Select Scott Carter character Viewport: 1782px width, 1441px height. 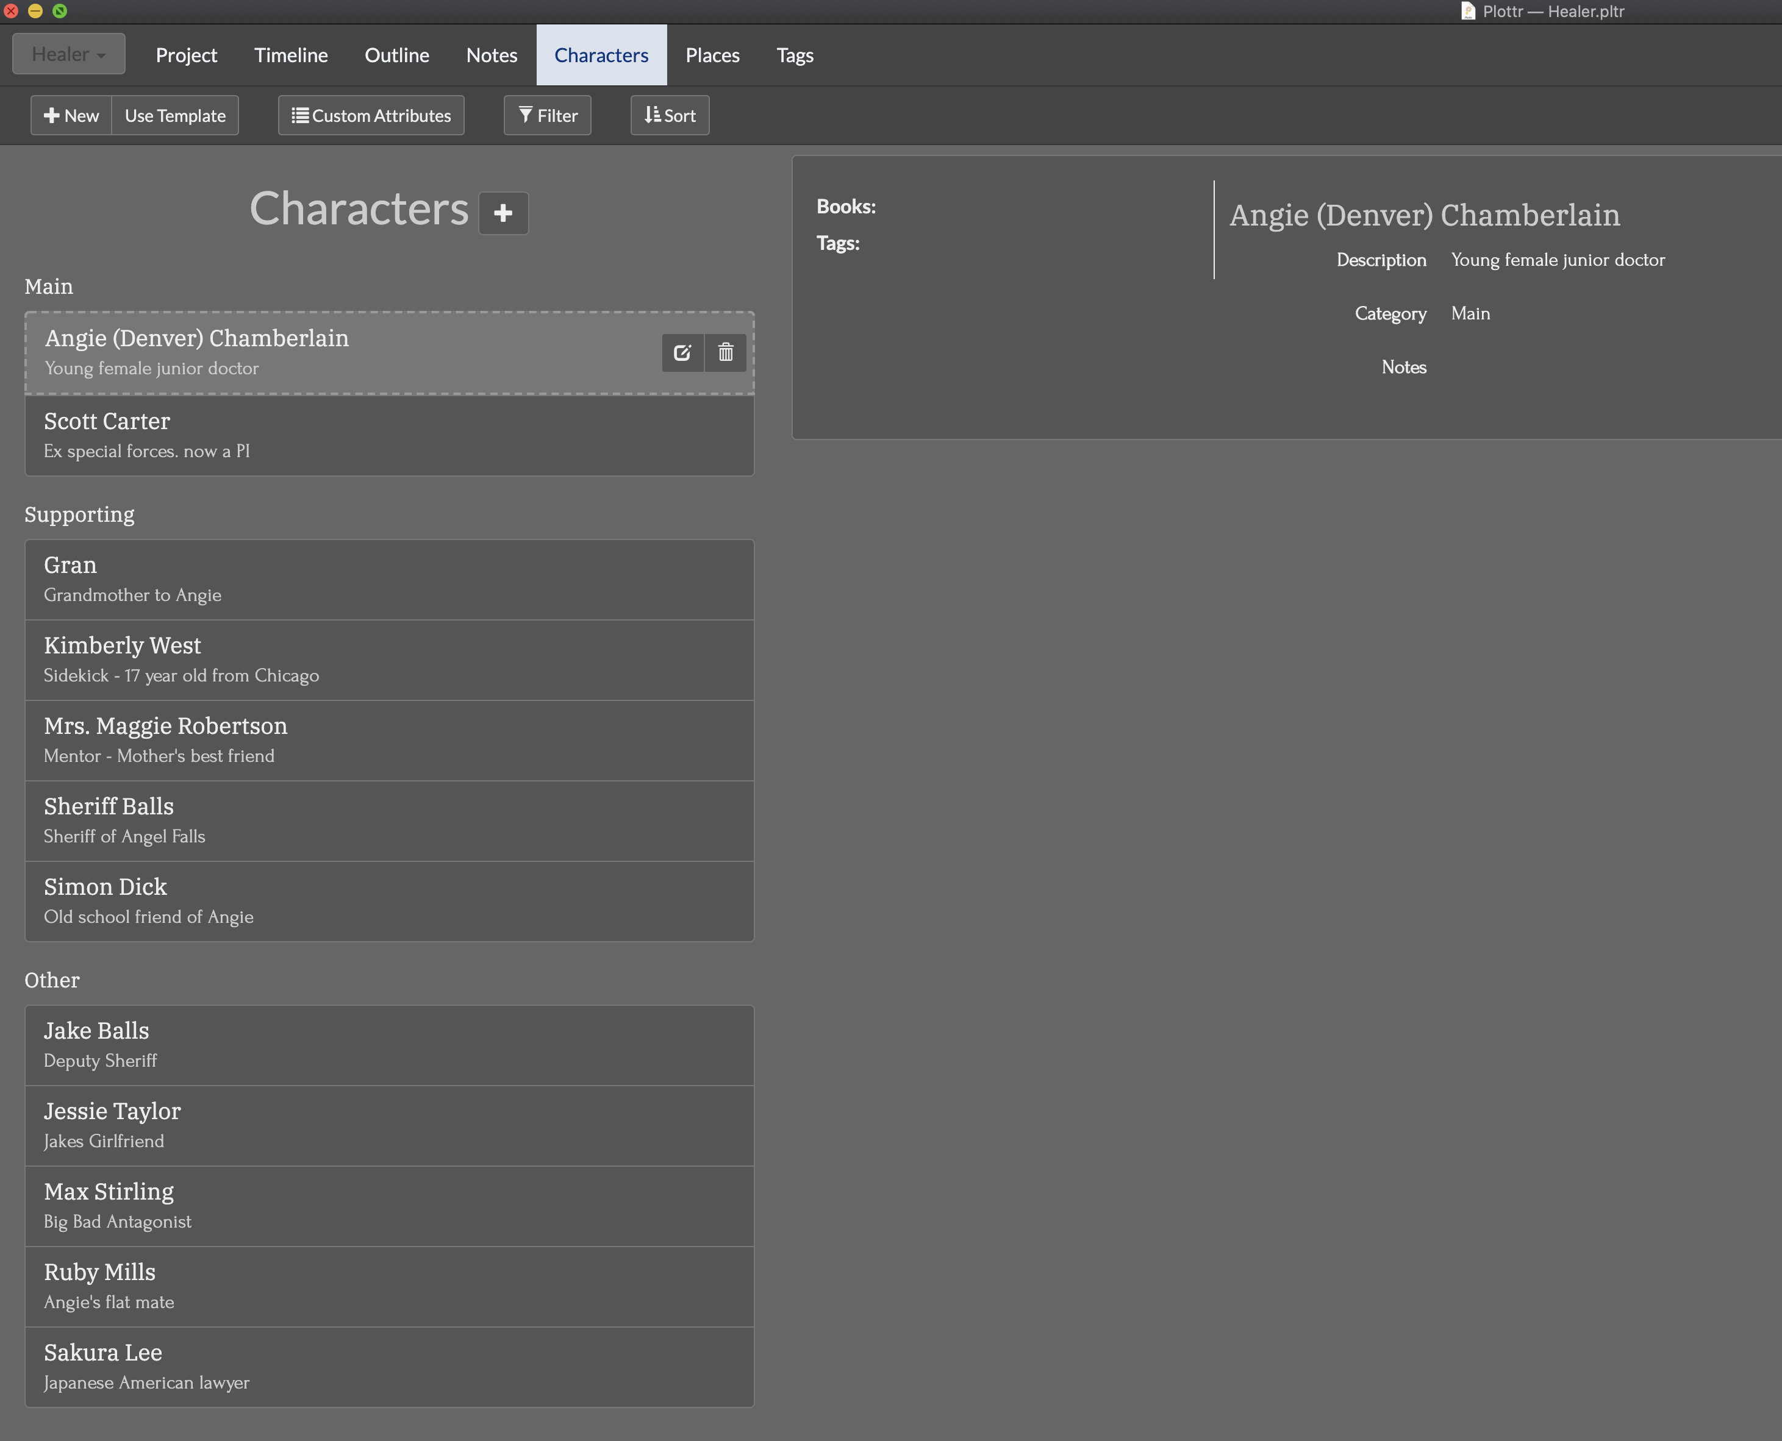[388, 435]
